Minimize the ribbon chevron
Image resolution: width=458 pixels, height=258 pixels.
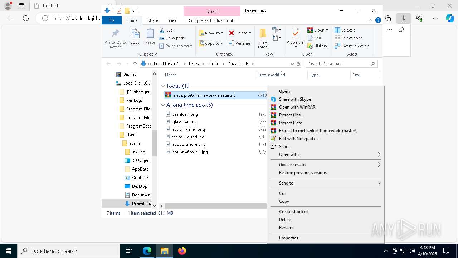click(370, 20)
